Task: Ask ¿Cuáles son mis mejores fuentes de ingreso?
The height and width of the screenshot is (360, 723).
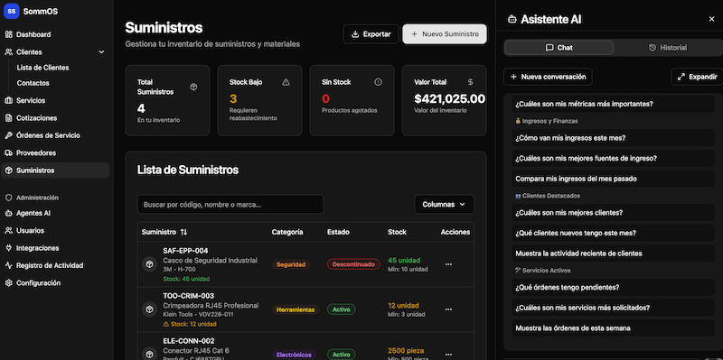Action: 614,159
